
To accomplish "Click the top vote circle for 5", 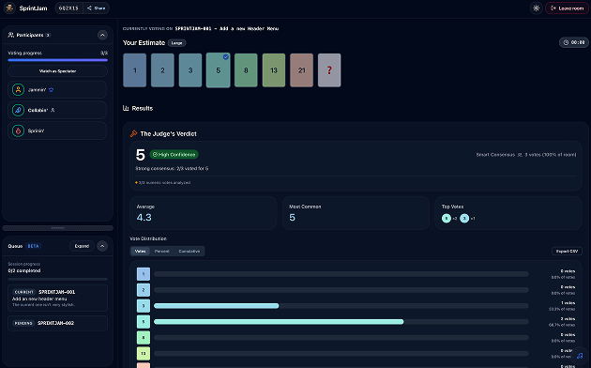I will click(x=447, y=219).
